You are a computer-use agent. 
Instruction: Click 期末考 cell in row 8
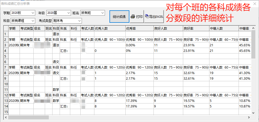coord(27,73)
